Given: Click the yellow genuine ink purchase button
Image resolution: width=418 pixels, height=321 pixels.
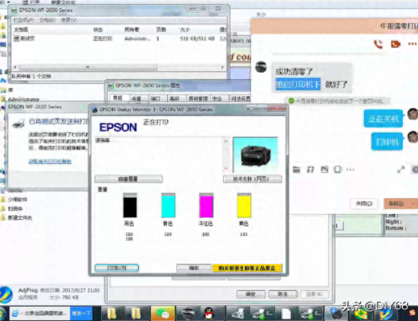Looking at the screenshot, I should 247,268.
